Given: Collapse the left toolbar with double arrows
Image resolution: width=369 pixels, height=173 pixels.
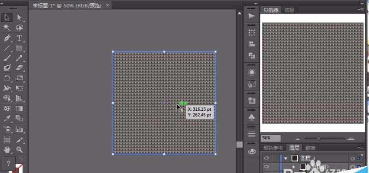Looking at the screenshot, I should (x=2, y=3).
